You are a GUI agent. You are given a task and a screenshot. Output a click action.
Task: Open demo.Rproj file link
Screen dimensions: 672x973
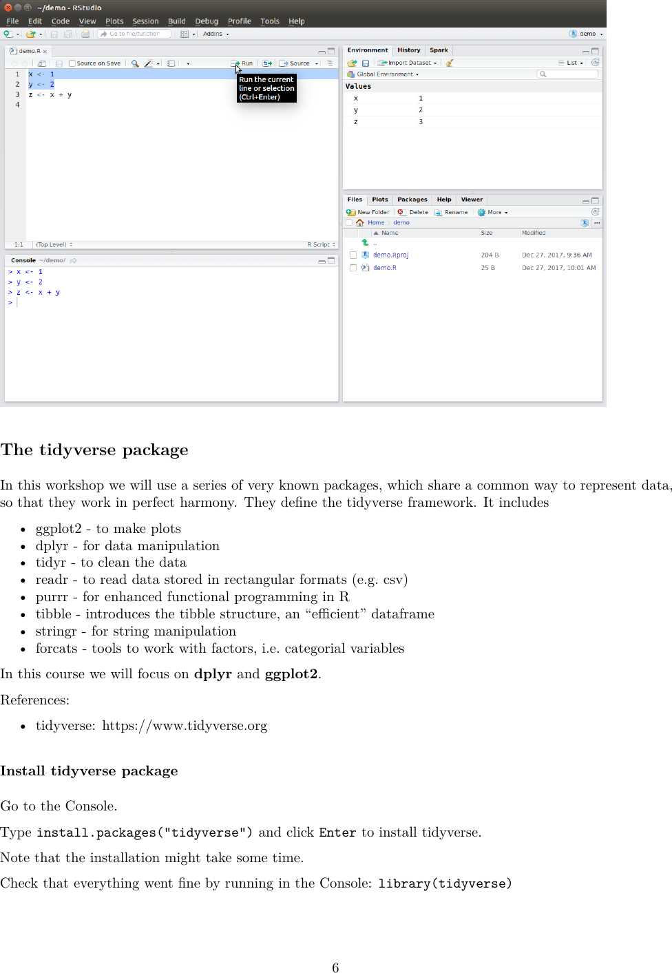coord(390,255)
